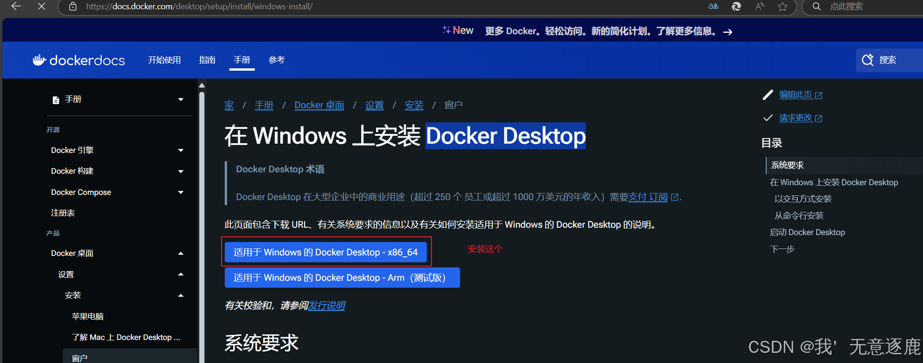923x363 pixels.
Task: Stop loading with the X icon
Action: [42, 6]
